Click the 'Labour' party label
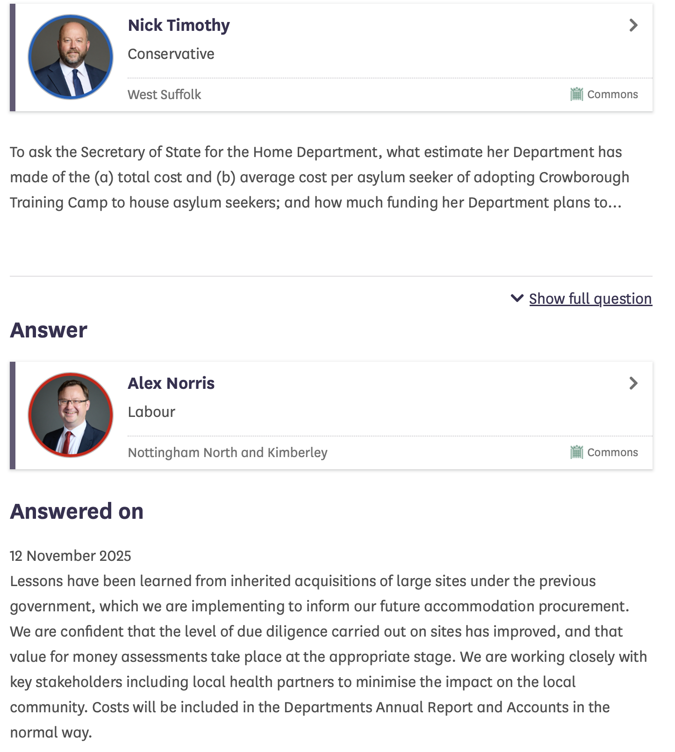The width and height of the screenshot is (675, 752). (x=151, y=412)
